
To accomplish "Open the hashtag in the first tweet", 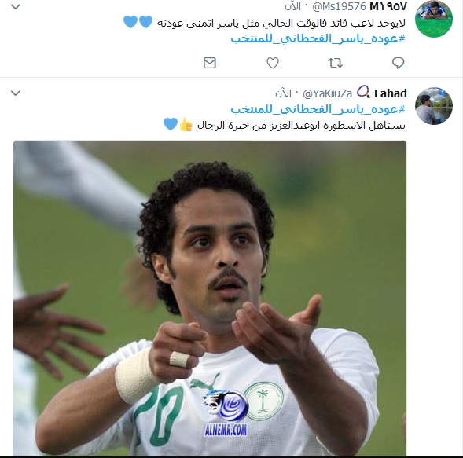I will coord(318,38).
